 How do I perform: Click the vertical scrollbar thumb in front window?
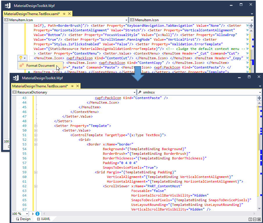(260, 142)
